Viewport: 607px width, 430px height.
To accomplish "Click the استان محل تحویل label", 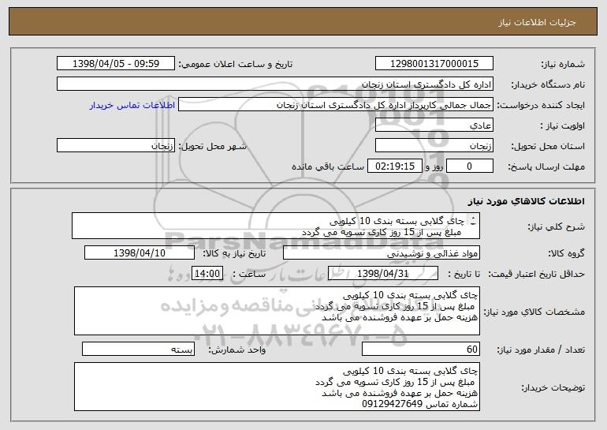I will coord(548,146).
